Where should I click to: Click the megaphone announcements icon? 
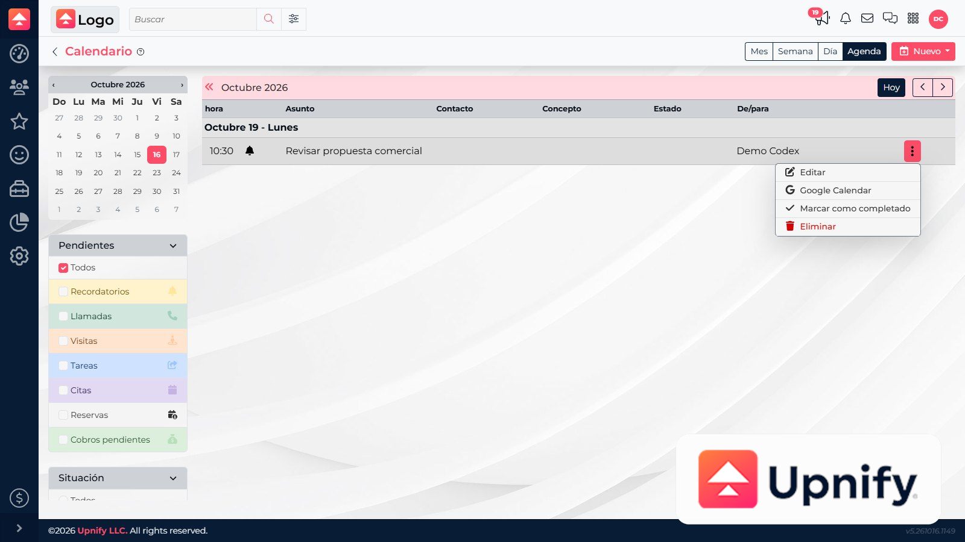[x=822, y=19]
